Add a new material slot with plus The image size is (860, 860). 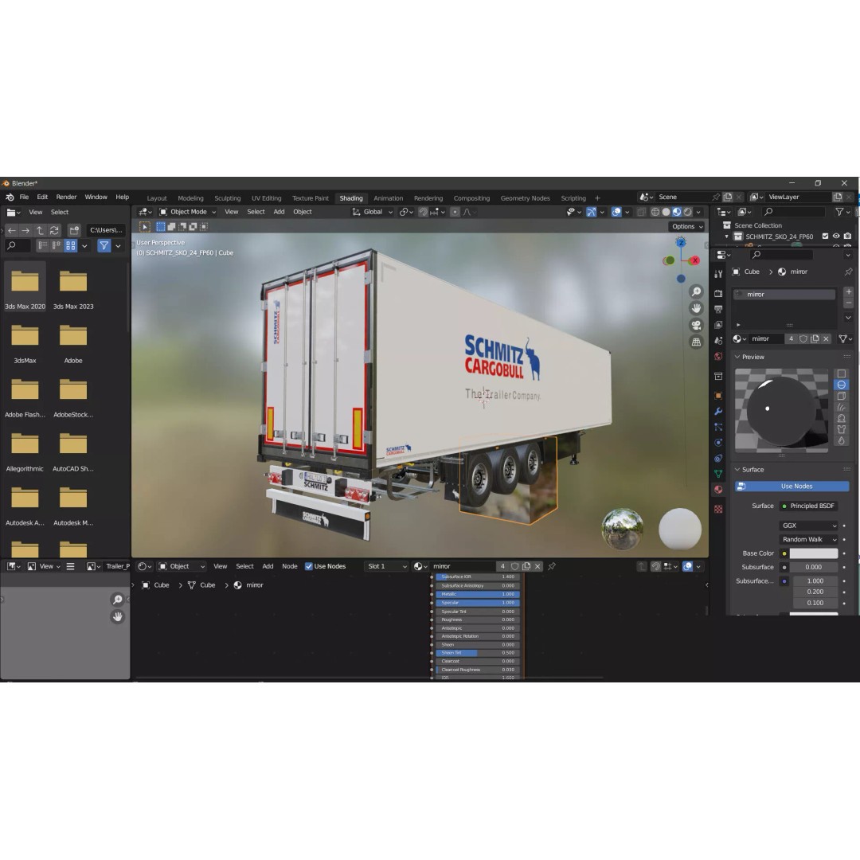[849, 291]
